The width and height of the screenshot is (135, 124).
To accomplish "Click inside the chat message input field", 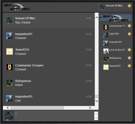I will [x=55, y=116].
